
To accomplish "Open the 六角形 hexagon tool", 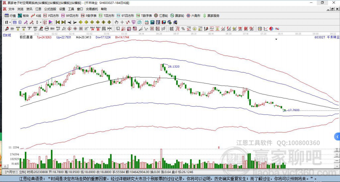I will [194, 16].
